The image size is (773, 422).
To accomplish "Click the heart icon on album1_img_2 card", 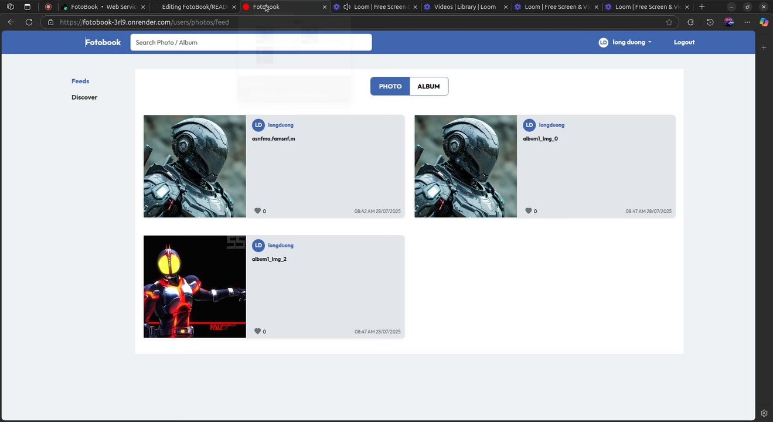I will tap(257, 331).
